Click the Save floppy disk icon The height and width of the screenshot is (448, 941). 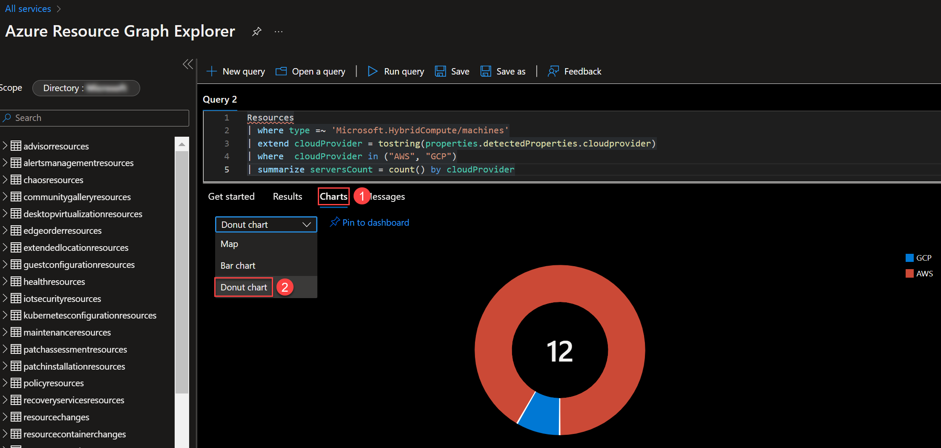coord(440,71)
